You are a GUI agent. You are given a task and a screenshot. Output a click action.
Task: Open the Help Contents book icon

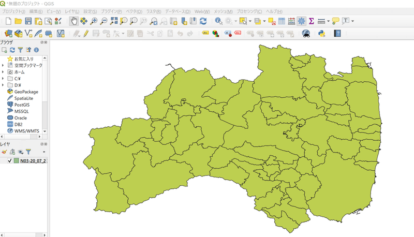tap(337, 34)
